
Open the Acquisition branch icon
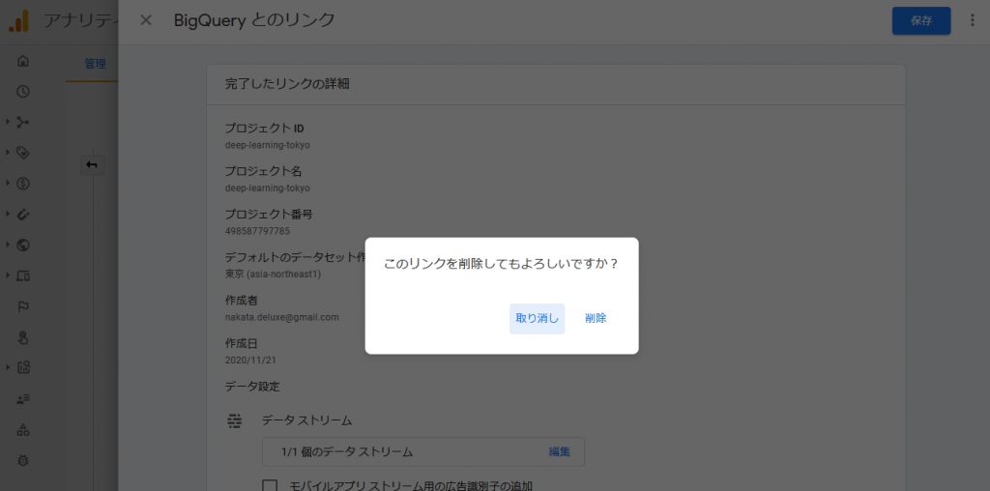23,122
